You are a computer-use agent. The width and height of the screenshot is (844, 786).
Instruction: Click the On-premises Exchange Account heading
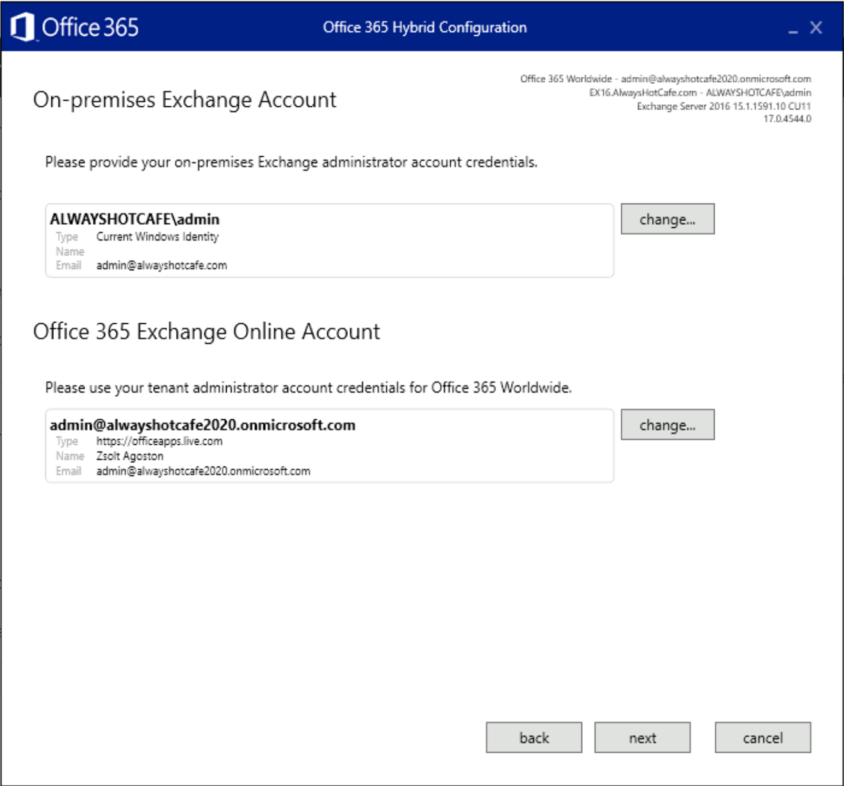185,100
